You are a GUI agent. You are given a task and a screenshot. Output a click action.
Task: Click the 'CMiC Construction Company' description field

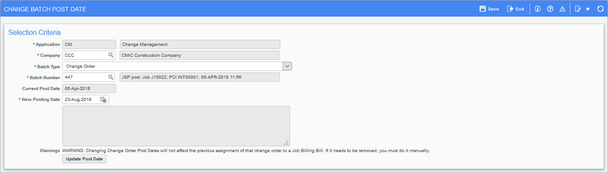(x=200, y=55)
